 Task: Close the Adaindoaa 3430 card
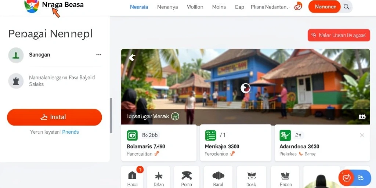pyautogui.click(x=362, y=135)
